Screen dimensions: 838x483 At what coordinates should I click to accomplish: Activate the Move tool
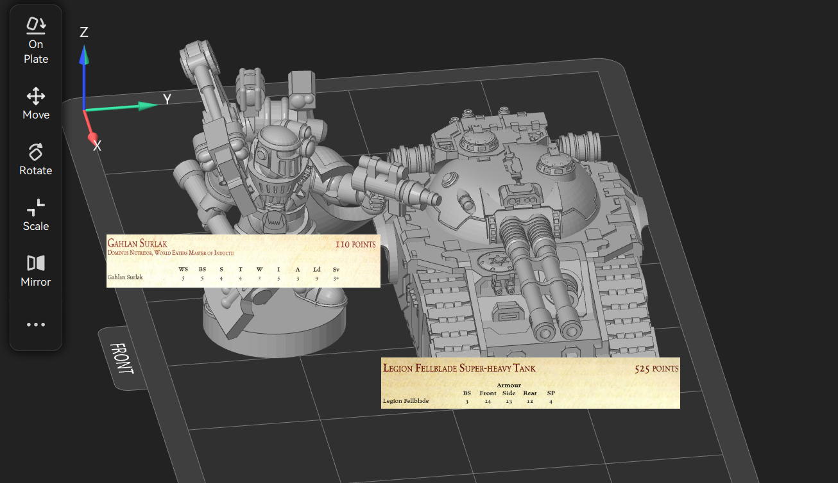36,104
